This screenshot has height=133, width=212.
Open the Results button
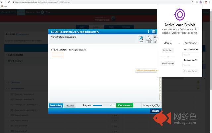pos(156,111)
